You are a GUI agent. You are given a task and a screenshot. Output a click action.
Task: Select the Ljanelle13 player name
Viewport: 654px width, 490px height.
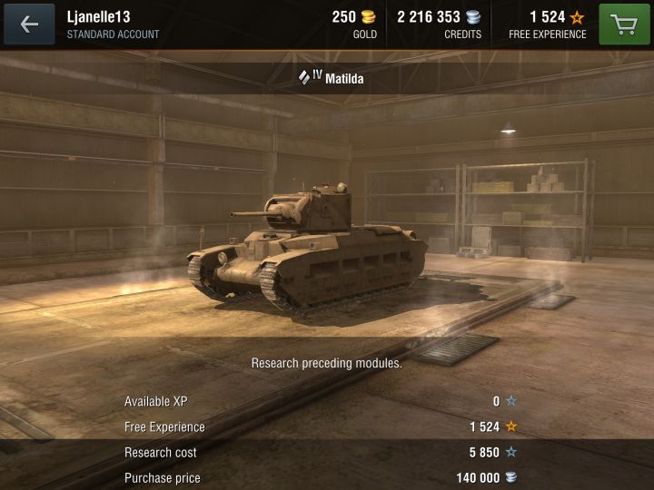pos(98,17)
